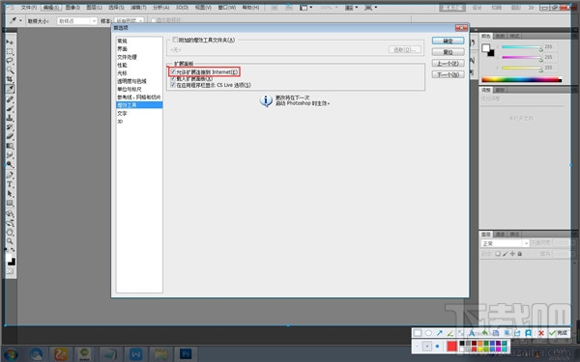Open the 滤镜(T) menu
This screenshot has height=362, width=580.
(138, 8)
